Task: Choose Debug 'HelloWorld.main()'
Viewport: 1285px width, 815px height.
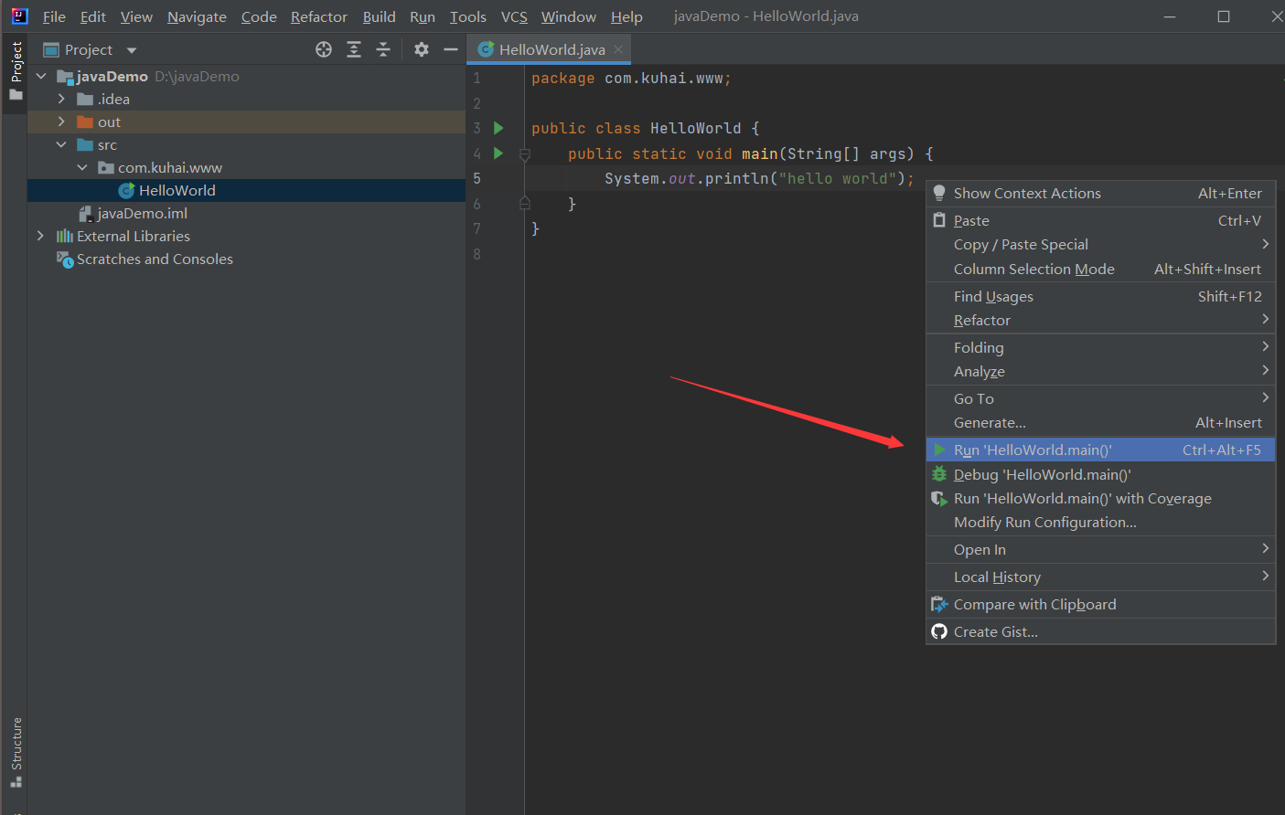Action: (x=1100, y=474)
